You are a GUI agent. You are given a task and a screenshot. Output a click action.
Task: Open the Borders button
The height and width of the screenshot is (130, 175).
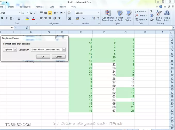pos(19,18)
